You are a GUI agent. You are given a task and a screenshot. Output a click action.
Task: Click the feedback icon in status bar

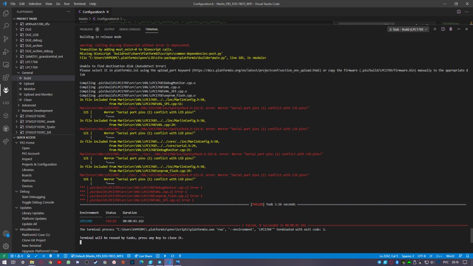click(x=460, y=256)
